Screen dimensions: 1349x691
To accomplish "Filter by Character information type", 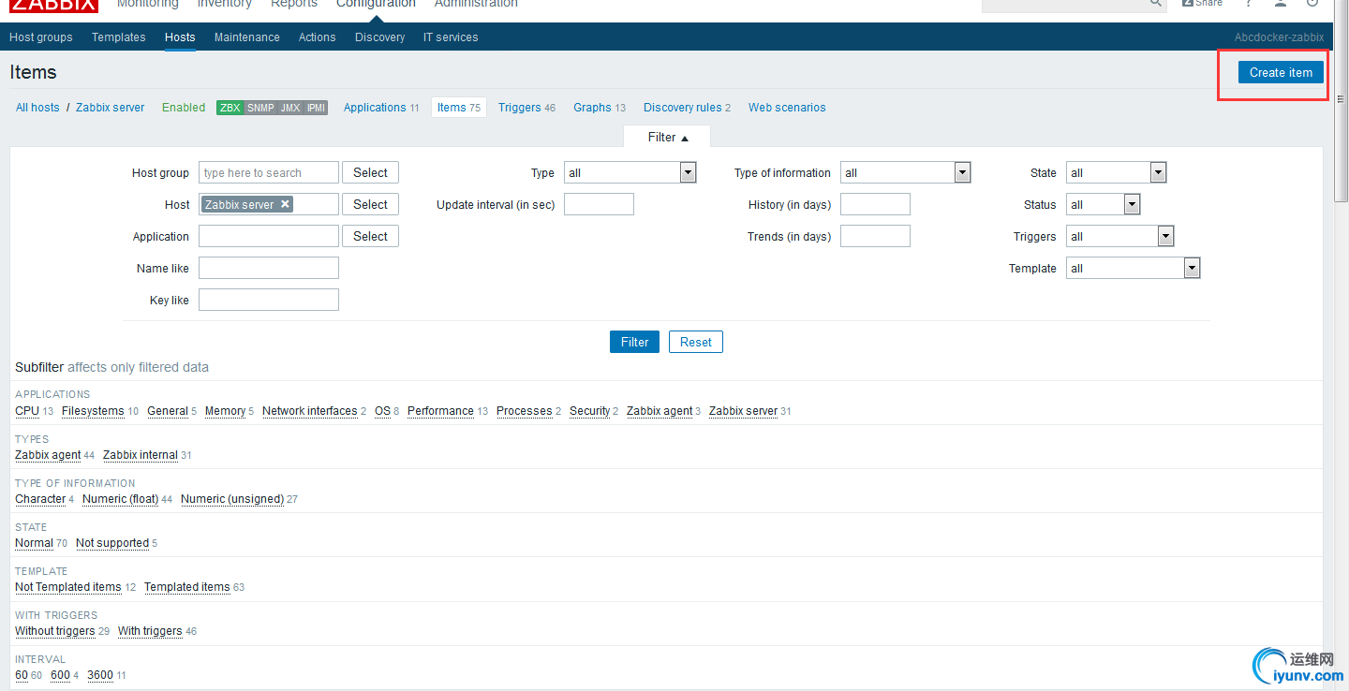I will pyautogui.click(x=40, y=499).
